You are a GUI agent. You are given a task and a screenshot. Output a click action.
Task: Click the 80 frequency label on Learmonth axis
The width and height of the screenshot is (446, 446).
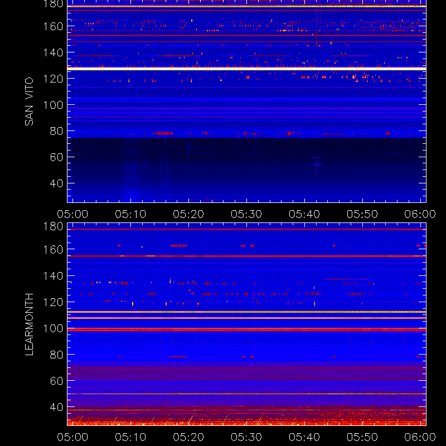pyautogui.click(x=56, y=355)
